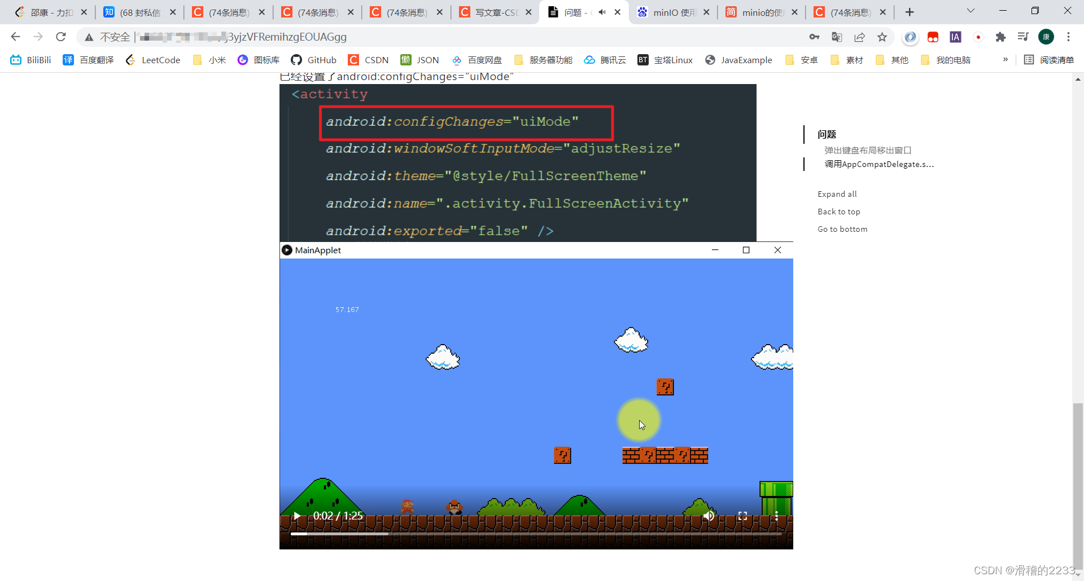
Task: Go forward in browser history
Action: click(x=38, y=37)
